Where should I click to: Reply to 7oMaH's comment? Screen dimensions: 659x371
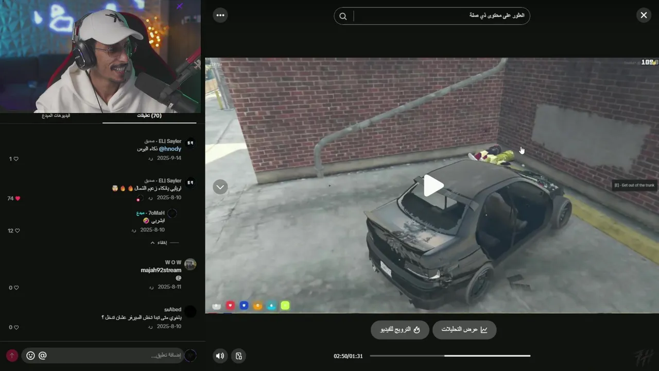pyautogui.click(x=134, y=230)
